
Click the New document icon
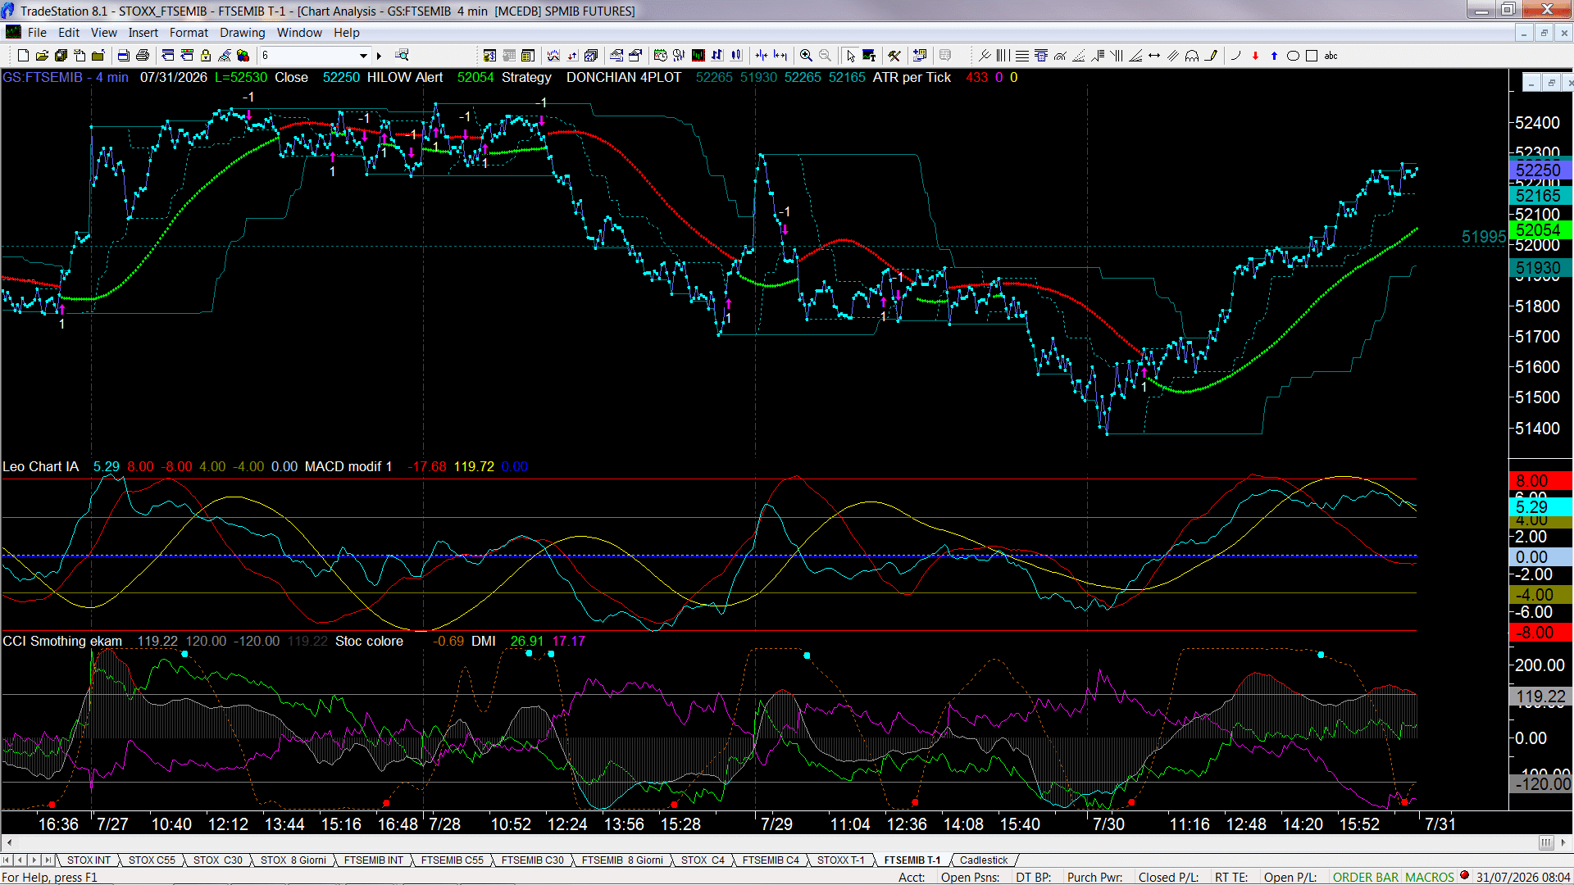(x=23, y=56)
